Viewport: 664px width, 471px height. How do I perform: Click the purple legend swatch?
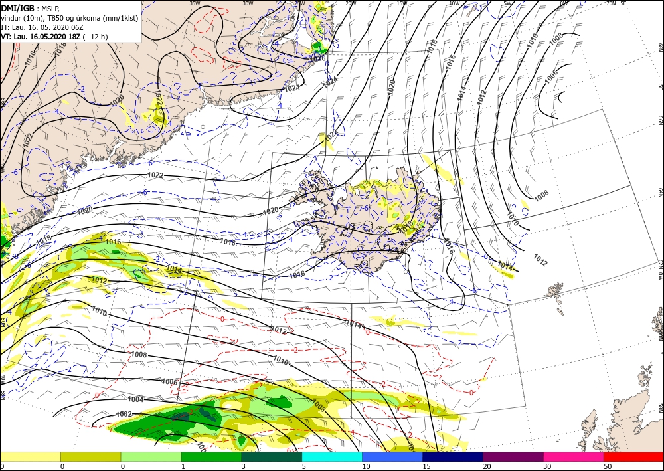point(513,456)
